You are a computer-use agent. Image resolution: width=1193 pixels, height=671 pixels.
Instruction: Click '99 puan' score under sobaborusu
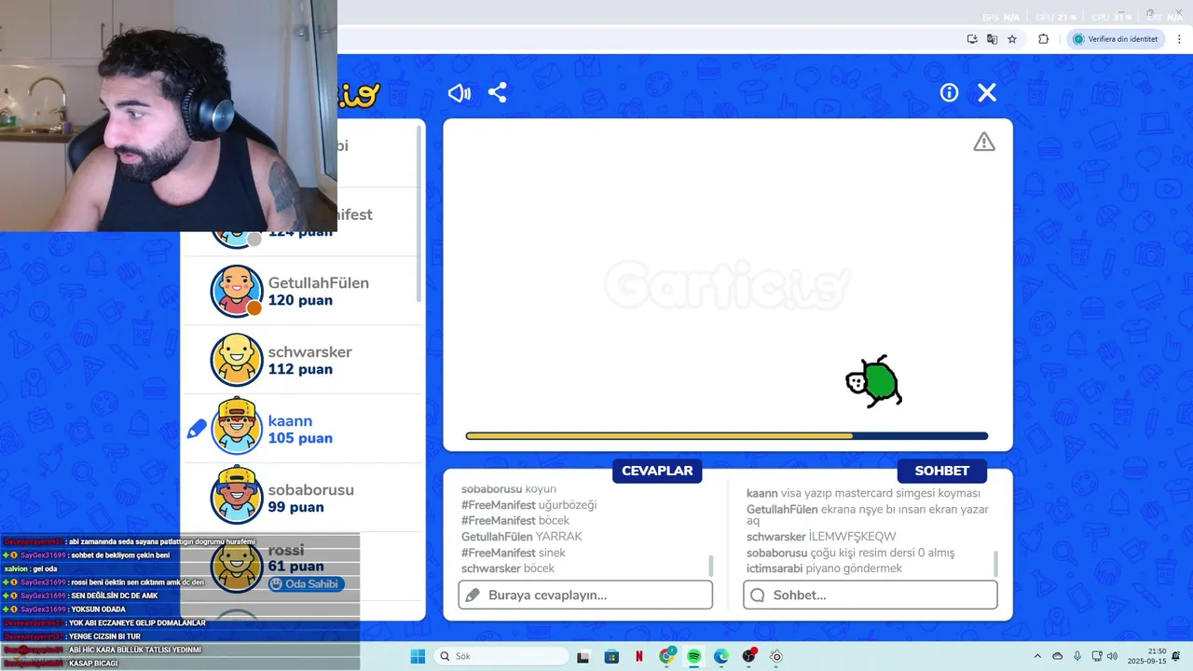[296, 507]
